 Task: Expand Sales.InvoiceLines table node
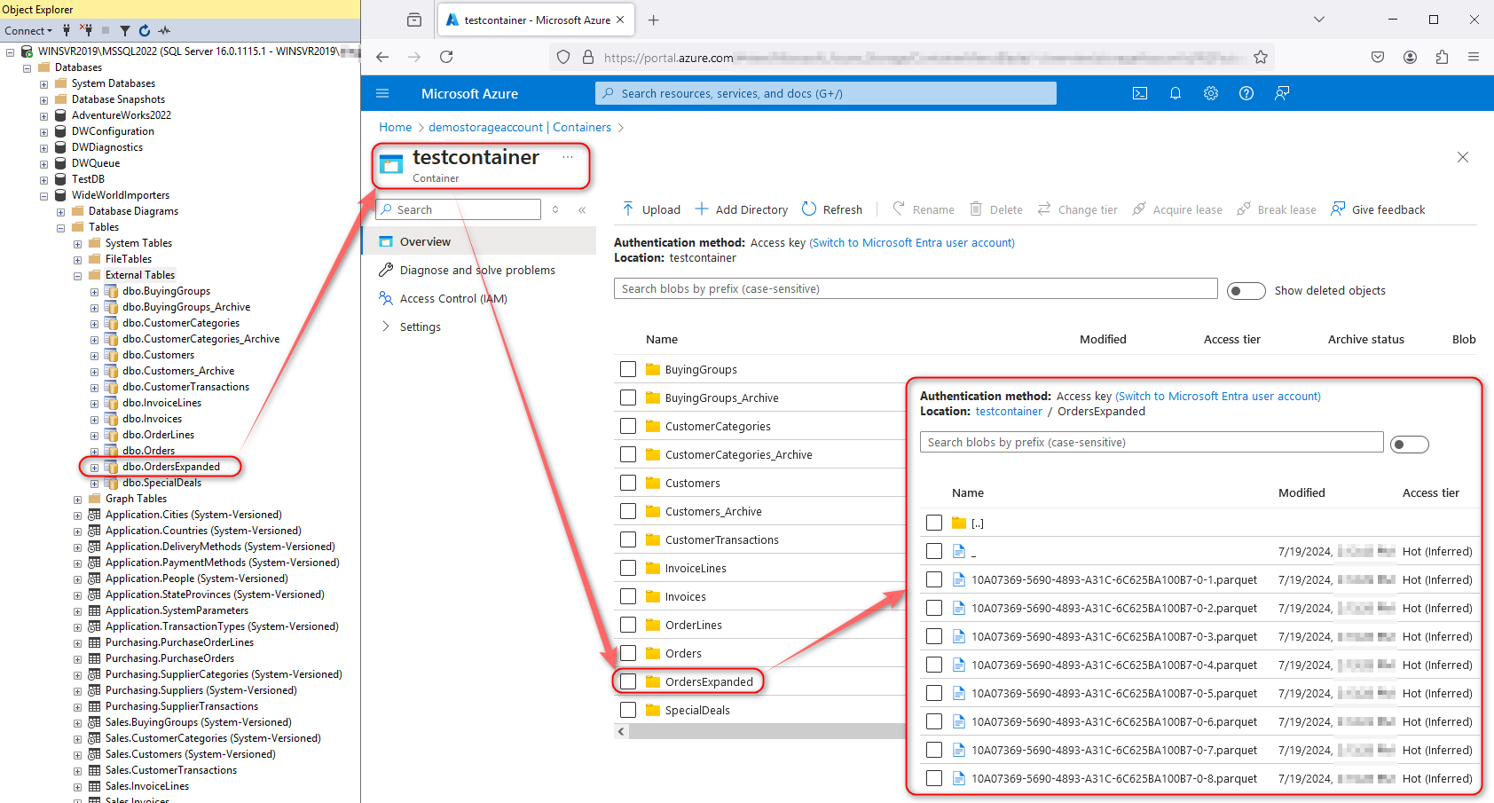pos(77,787)
